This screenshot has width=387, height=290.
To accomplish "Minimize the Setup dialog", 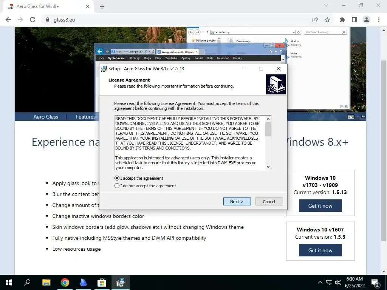I will pyautogui.click(x=244, y=69).
